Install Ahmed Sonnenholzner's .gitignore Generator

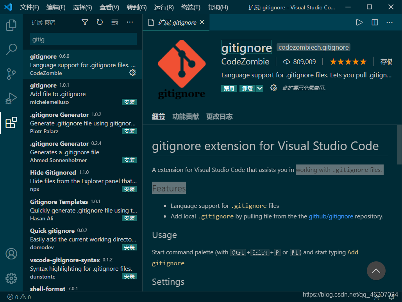[129, 160]
